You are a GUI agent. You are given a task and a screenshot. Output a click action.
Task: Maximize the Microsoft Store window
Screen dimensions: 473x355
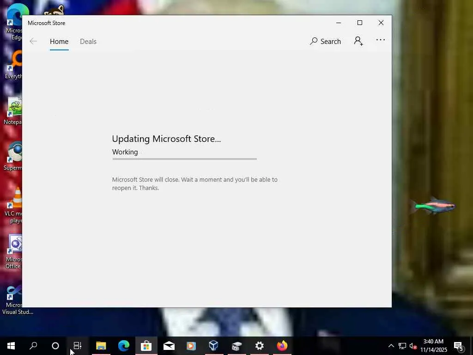(359, 23)
